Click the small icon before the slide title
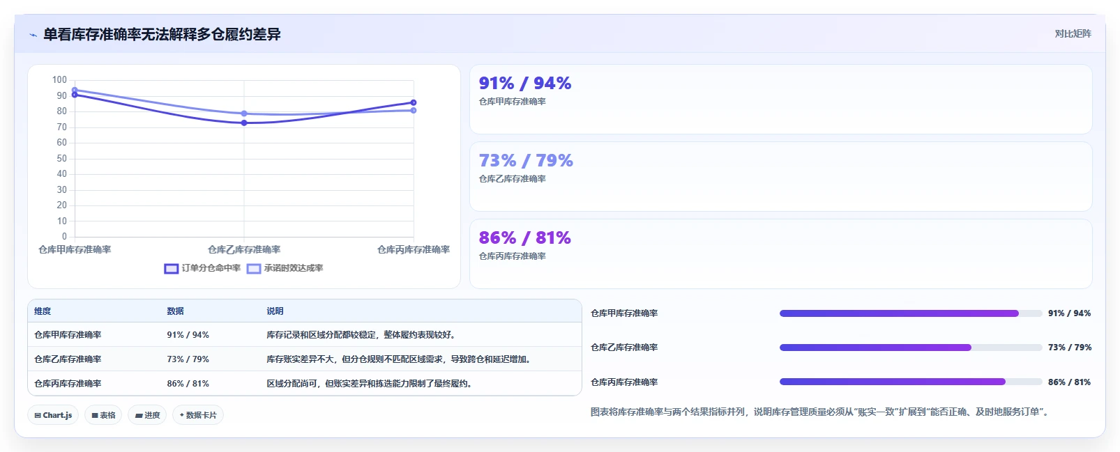Image resolution: width=1120 pixels, height=452 pixels. click(33, 35)
